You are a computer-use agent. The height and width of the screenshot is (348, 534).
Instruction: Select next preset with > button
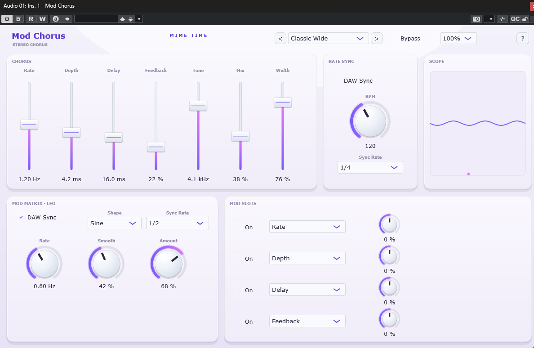[x=376, y=39]
